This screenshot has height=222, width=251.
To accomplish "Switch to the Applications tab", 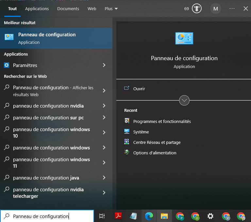I will click(x=37, y=9).
